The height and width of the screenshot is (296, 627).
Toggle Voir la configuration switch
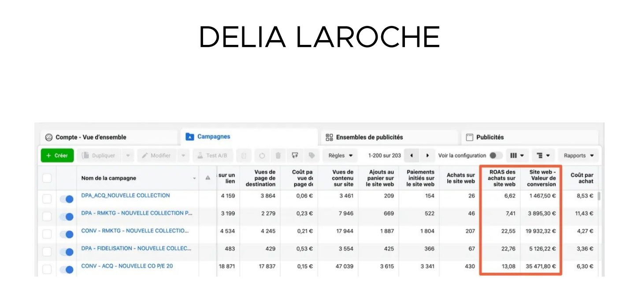click(x=496, y=155)
